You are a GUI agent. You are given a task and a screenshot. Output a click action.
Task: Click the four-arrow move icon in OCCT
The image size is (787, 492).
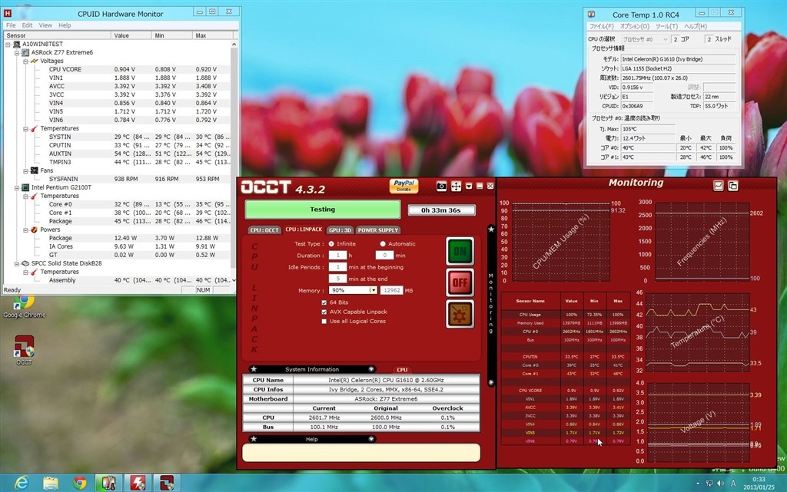tap(456, 187)
